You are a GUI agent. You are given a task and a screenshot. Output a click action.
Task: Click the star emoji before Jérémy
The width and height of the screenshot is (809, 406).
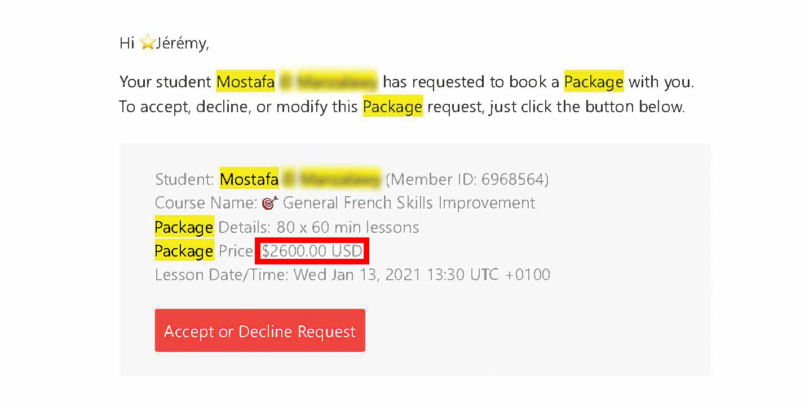pyautogui.click(x=147, y=43)
